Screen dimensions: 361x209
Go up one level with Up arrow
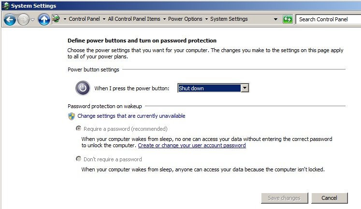[44, 20]
